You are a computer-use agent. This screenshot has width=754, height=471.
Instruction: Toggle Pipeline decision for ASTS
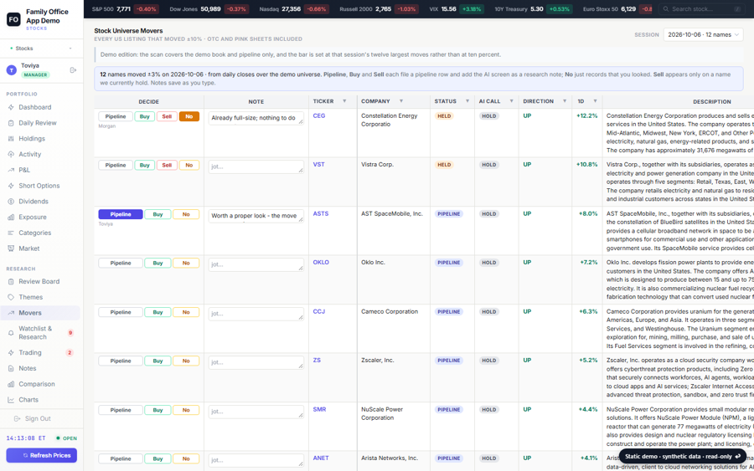(x=120, y=214)
